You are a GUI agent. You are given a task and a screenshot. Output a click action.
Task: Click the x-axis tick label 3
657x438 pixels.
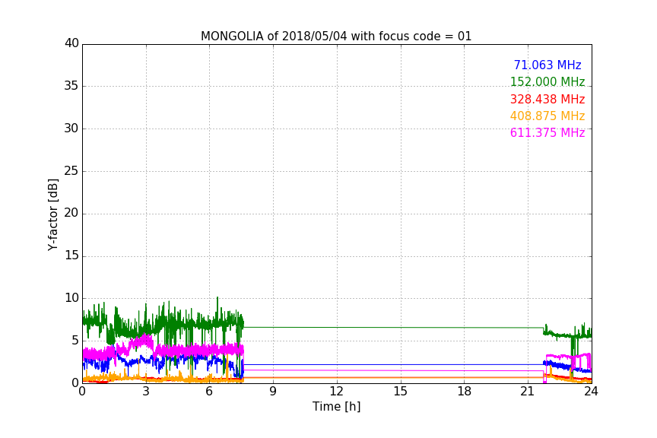(x=146, y=392)
